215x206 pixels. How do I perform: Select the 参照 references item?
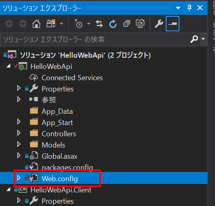[x=49, y=100]
